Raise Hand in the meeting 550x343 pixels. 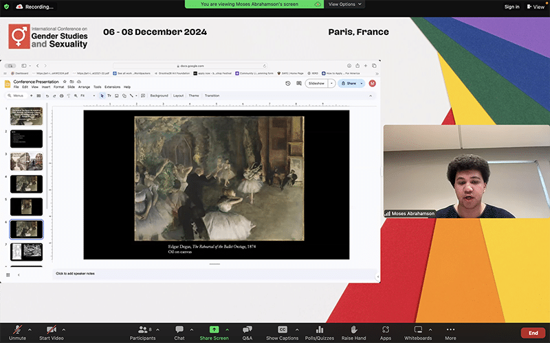click(353, 333)
